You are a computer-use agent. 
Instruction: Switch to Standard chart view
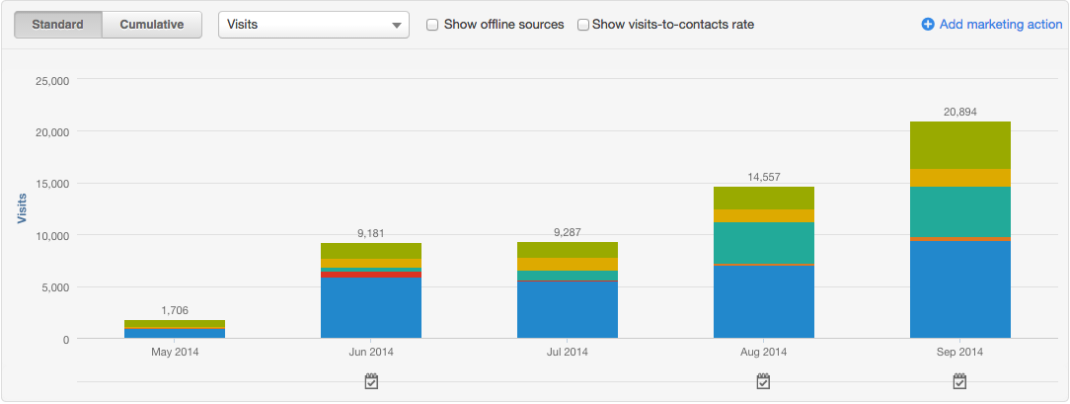(x=57, y=25)
